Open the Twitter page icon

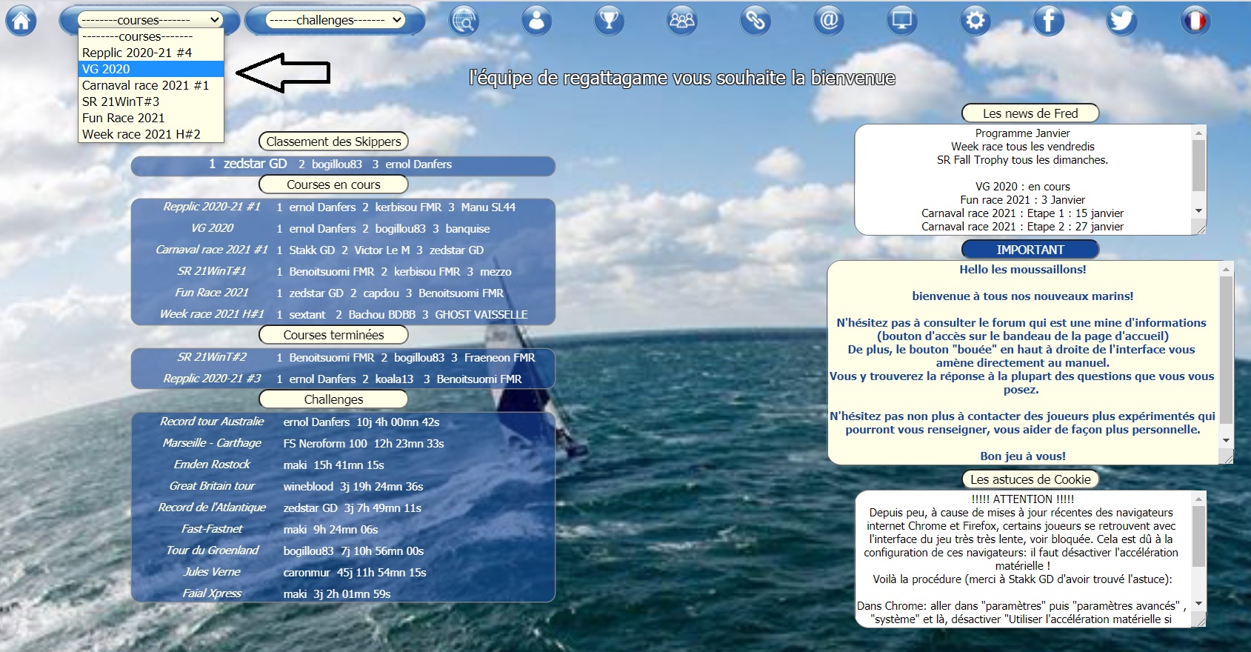tap(1121, 21)
